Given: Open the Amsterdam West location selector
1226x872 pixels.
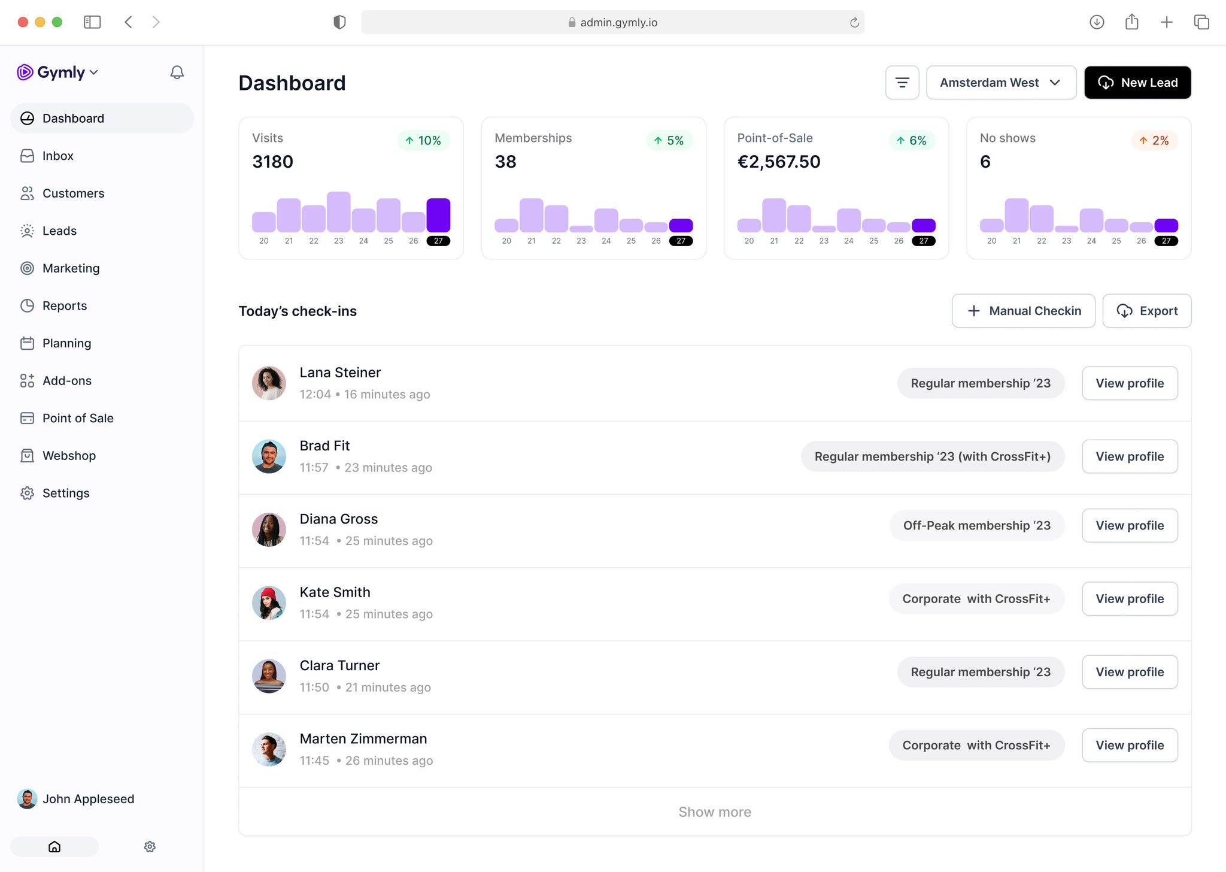Looking at the screenshot, I should [1000, 82].
